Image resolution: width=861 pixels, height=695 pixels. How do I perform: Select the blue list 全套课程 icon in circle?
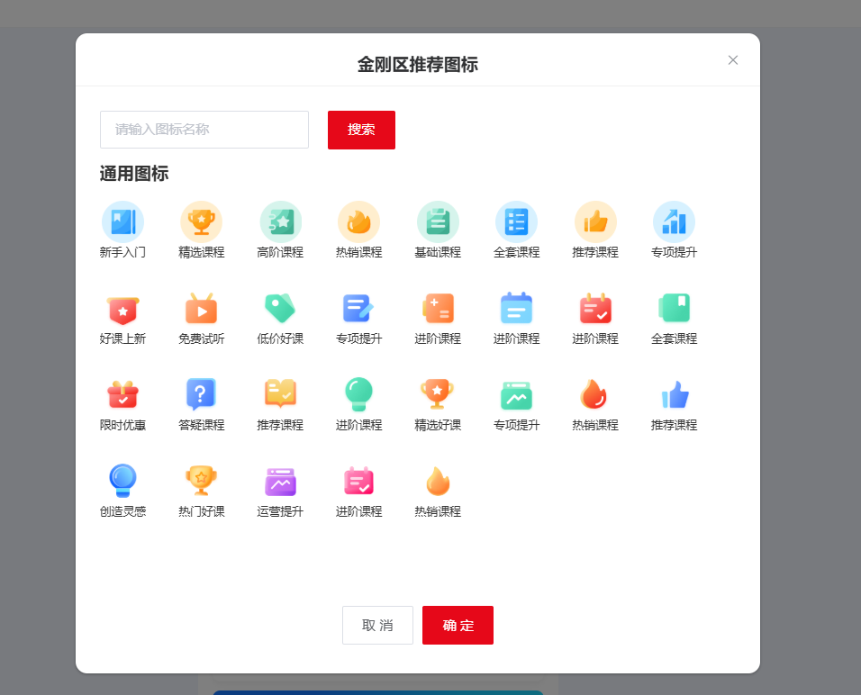(517, 221)
